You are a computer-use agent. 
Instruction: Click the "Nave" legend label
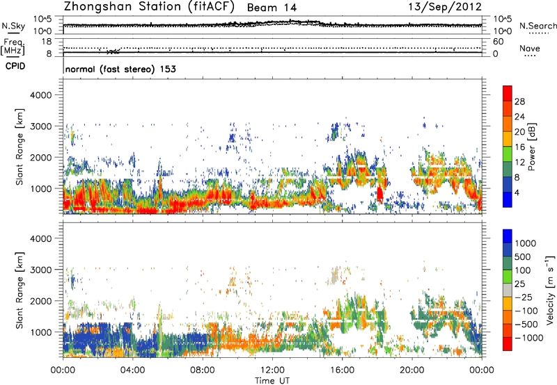coord(530,48)
